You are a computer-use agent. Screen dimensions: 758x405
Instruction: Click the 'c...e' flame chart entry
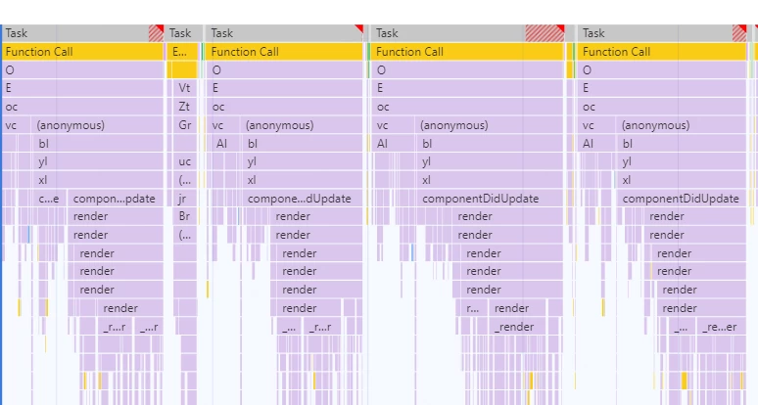click(x=51, y=199)
